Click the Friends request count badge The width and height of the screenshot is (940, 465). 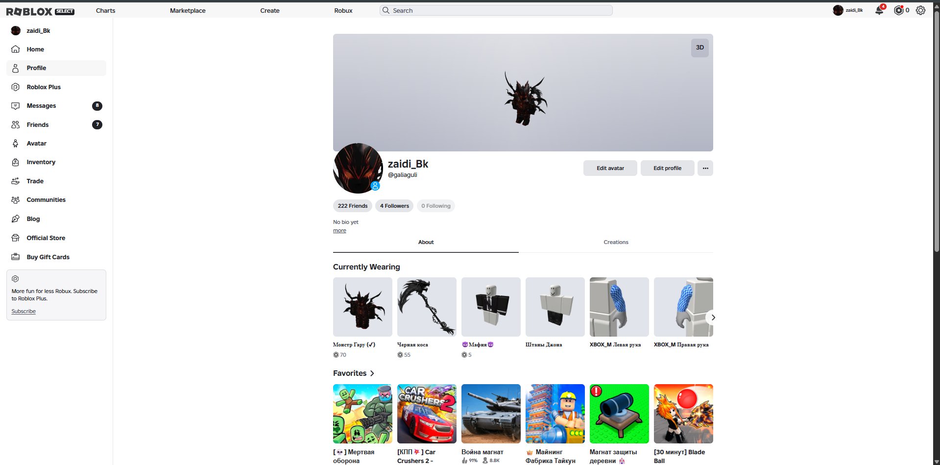pos(97,125)
